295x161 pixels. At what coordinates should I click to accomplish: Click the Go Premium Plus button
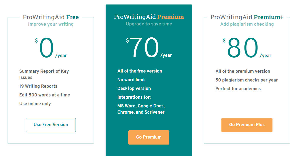pyautogui.click(x=247, y=125)
